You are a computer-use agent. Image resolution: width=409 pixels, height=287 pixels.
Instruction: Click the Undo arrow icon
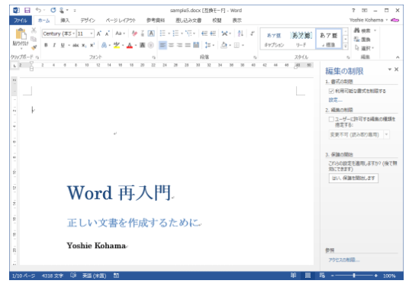(x=39, y=10)
